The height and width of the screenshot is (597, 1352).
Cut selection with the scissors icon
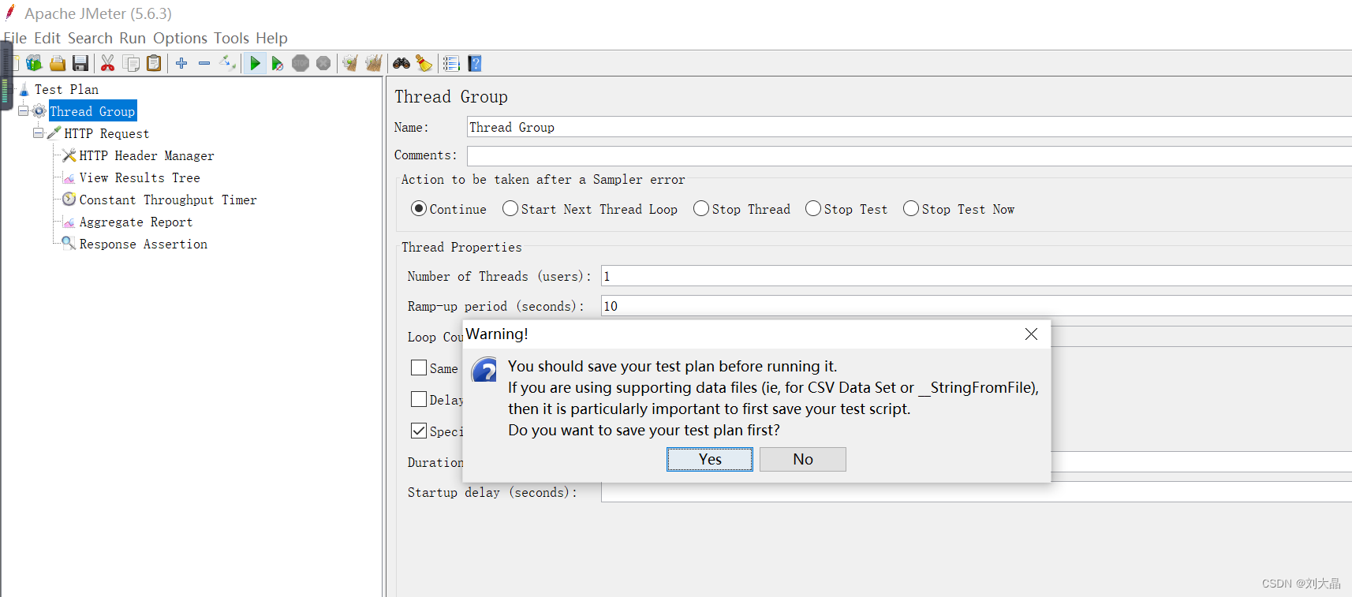108,63
